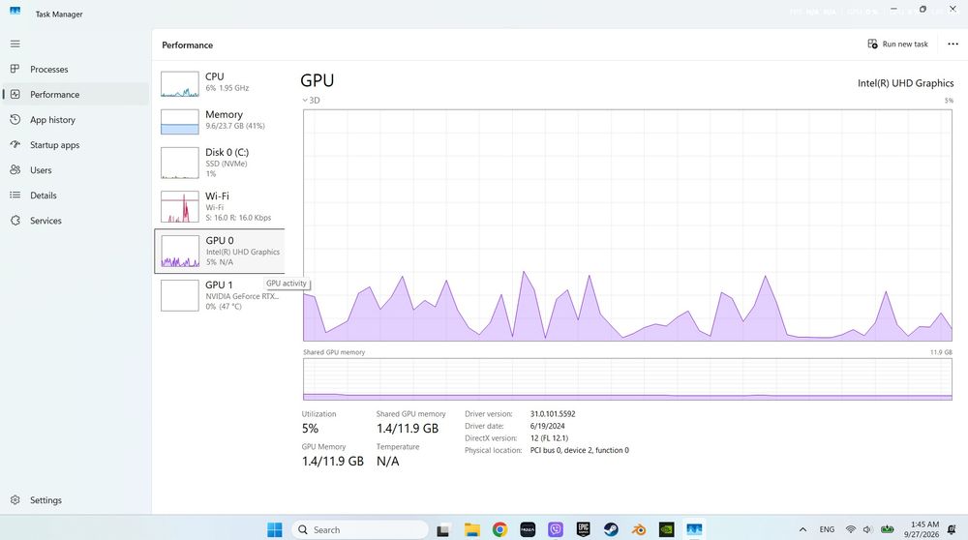
Task: Open the black MSI-style taskbar app
Action: [528, 529]
